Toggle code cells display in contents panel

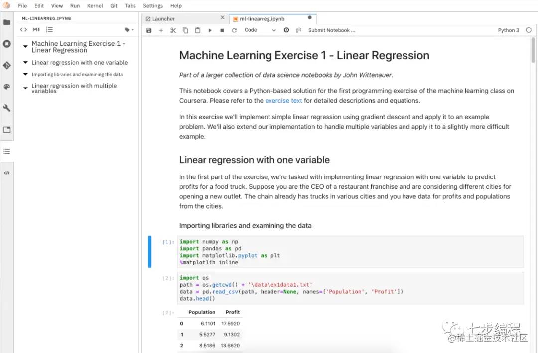click(23, 30)
